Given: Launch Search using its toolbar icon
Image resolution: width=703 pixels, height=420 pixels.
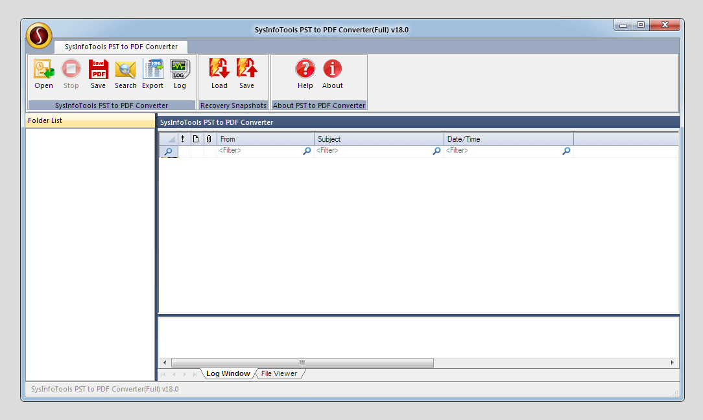Looking at the screenshot, I should coord(125,73).
